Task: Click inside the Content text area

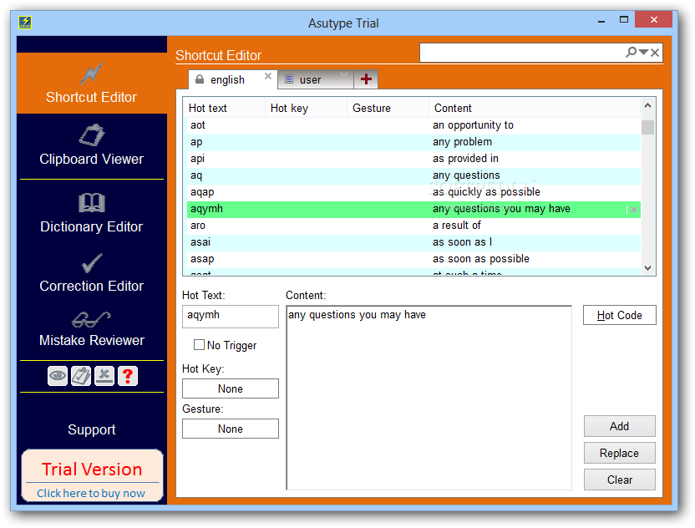Action: (429, 398)
